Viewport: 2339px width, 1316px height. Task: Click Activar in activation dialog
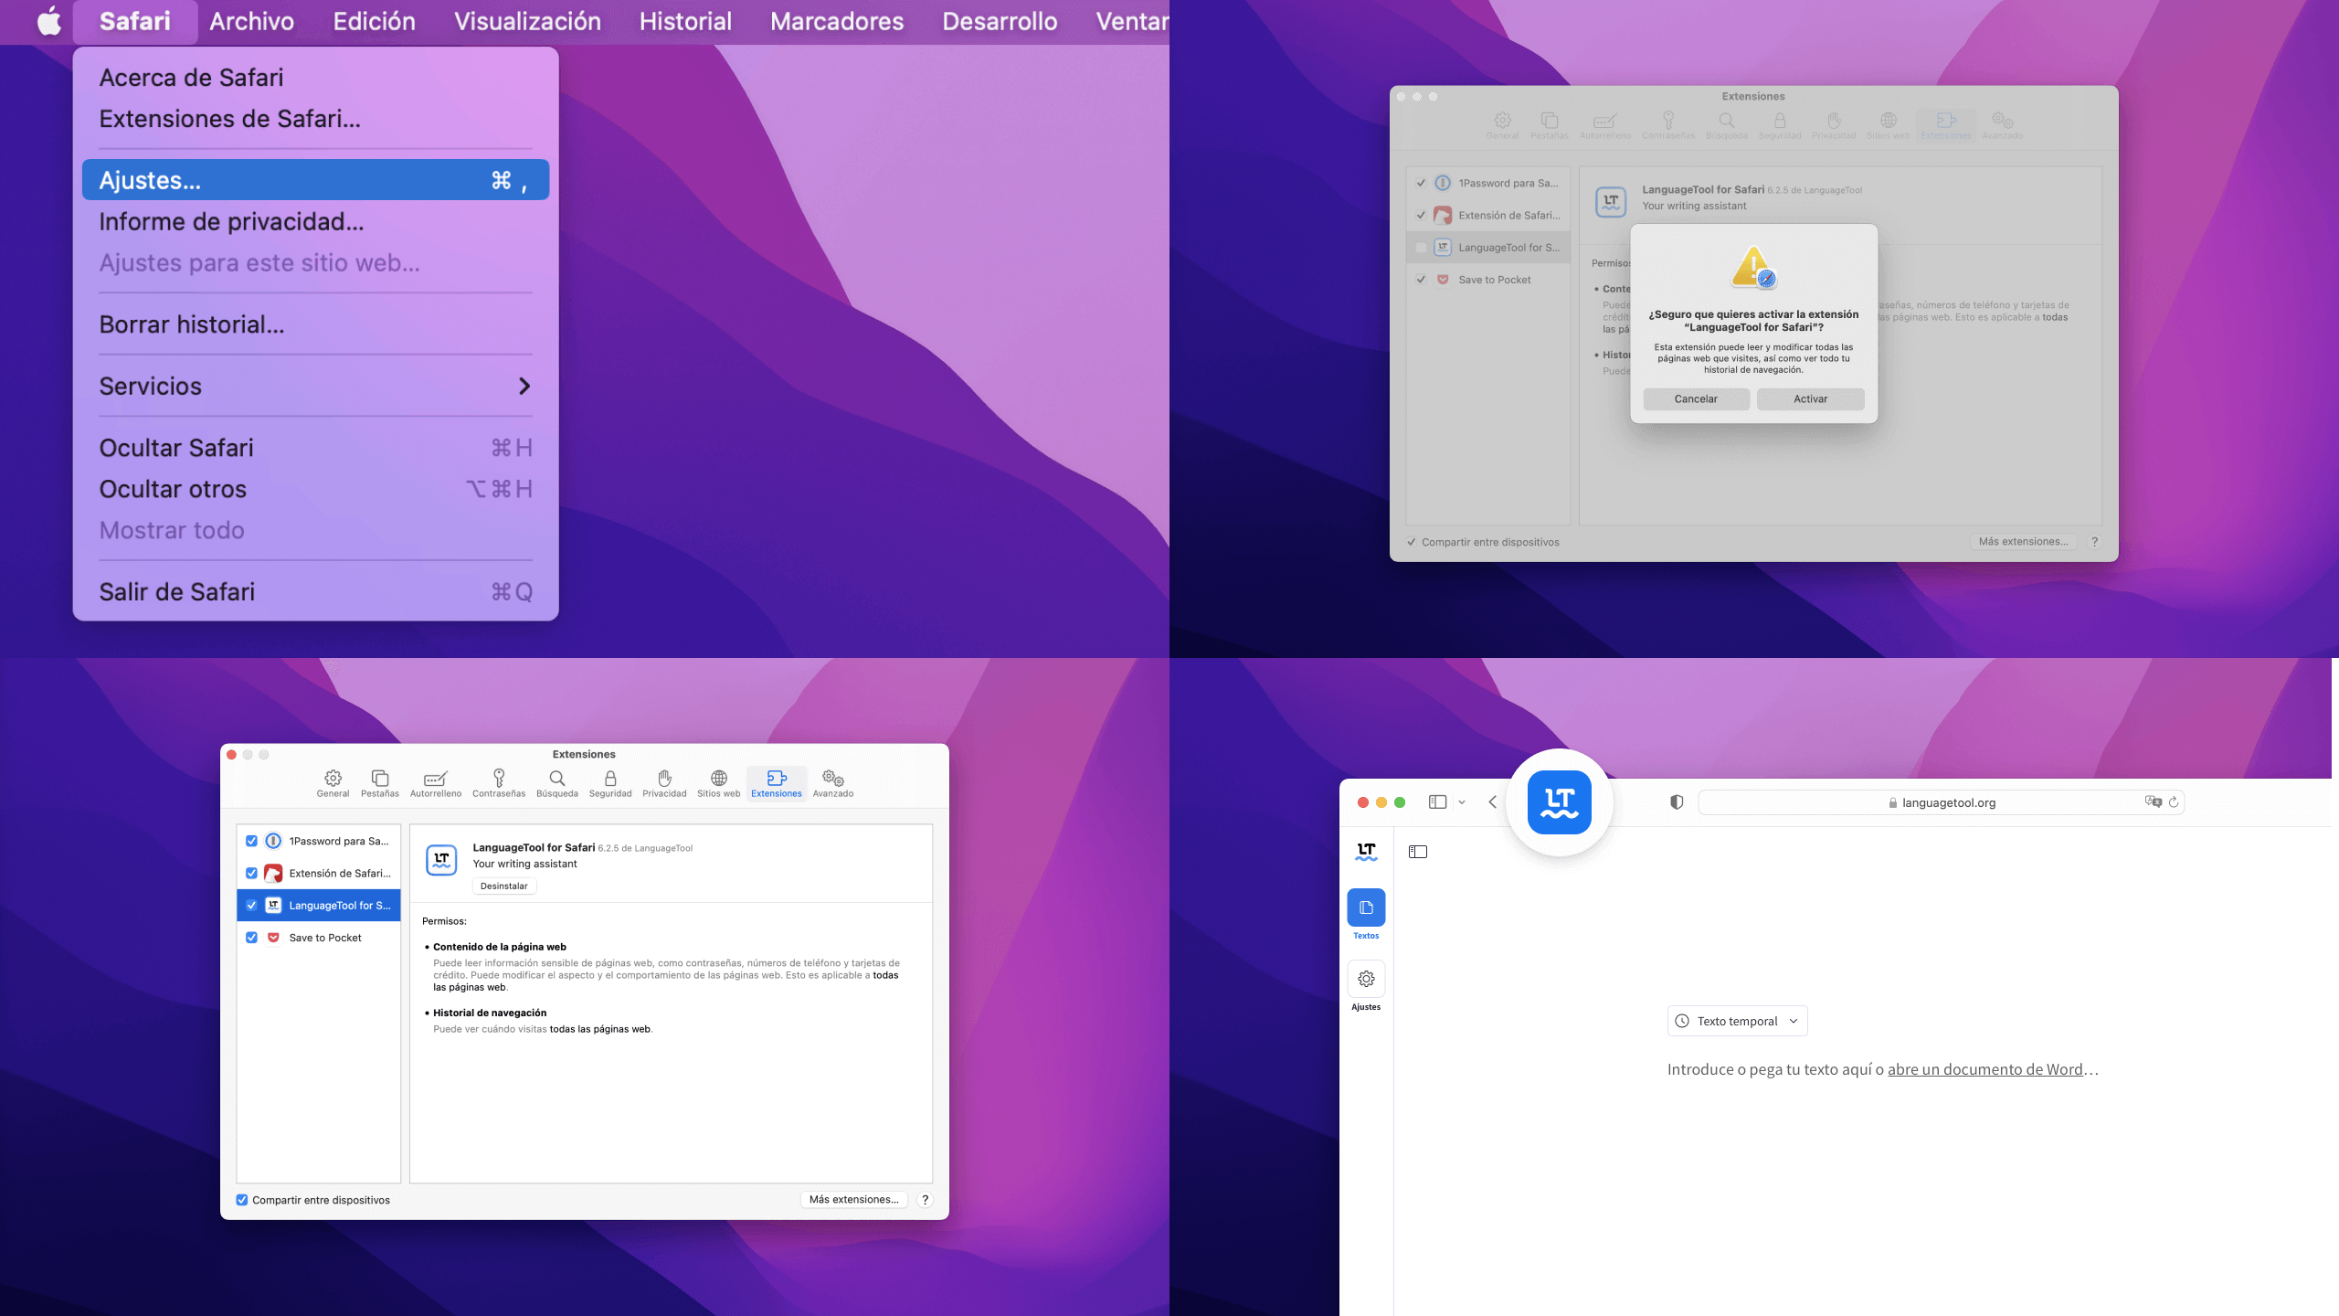click(1810, 398)
